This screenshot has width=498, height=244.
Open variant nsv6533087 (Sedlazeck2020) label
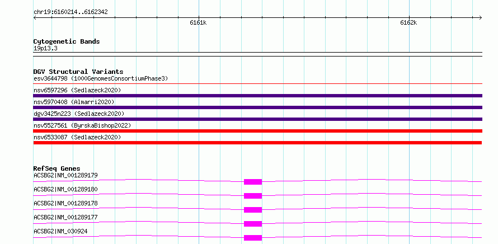[77, 137]
